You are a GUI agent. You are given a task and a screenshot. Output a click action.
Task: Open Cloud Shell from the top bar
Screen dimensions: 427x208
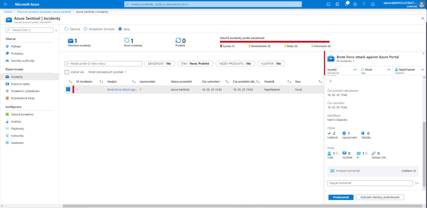329,4
